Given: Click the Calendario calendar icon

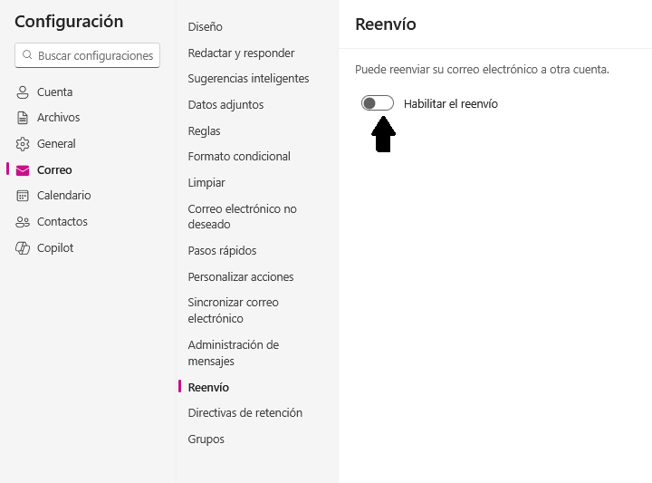Looking at the screenshot, I should pos(23,196).
